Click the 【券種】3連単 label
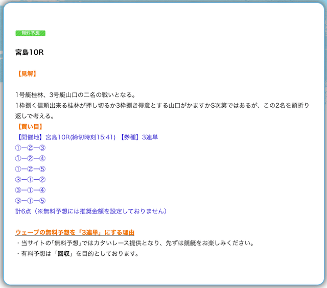This screenshot has height=288, width=327. (x=138, y=137)
